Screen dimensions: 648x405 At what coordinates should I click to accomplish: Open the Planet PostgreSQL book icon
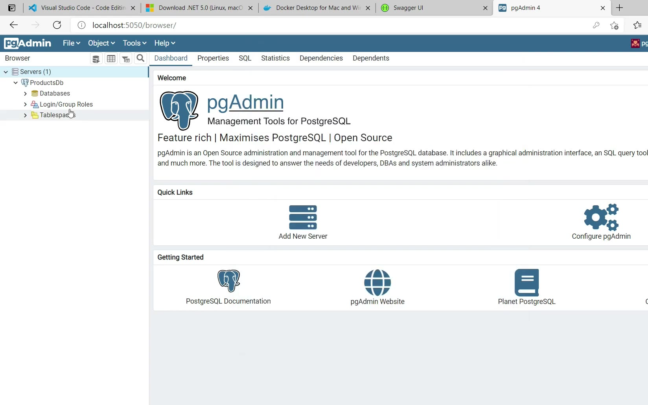click(x=526, y=282)
